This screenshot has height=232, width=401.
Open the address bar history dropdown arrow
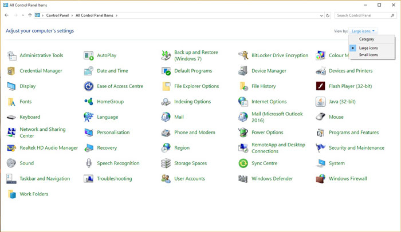coord(321,15)
